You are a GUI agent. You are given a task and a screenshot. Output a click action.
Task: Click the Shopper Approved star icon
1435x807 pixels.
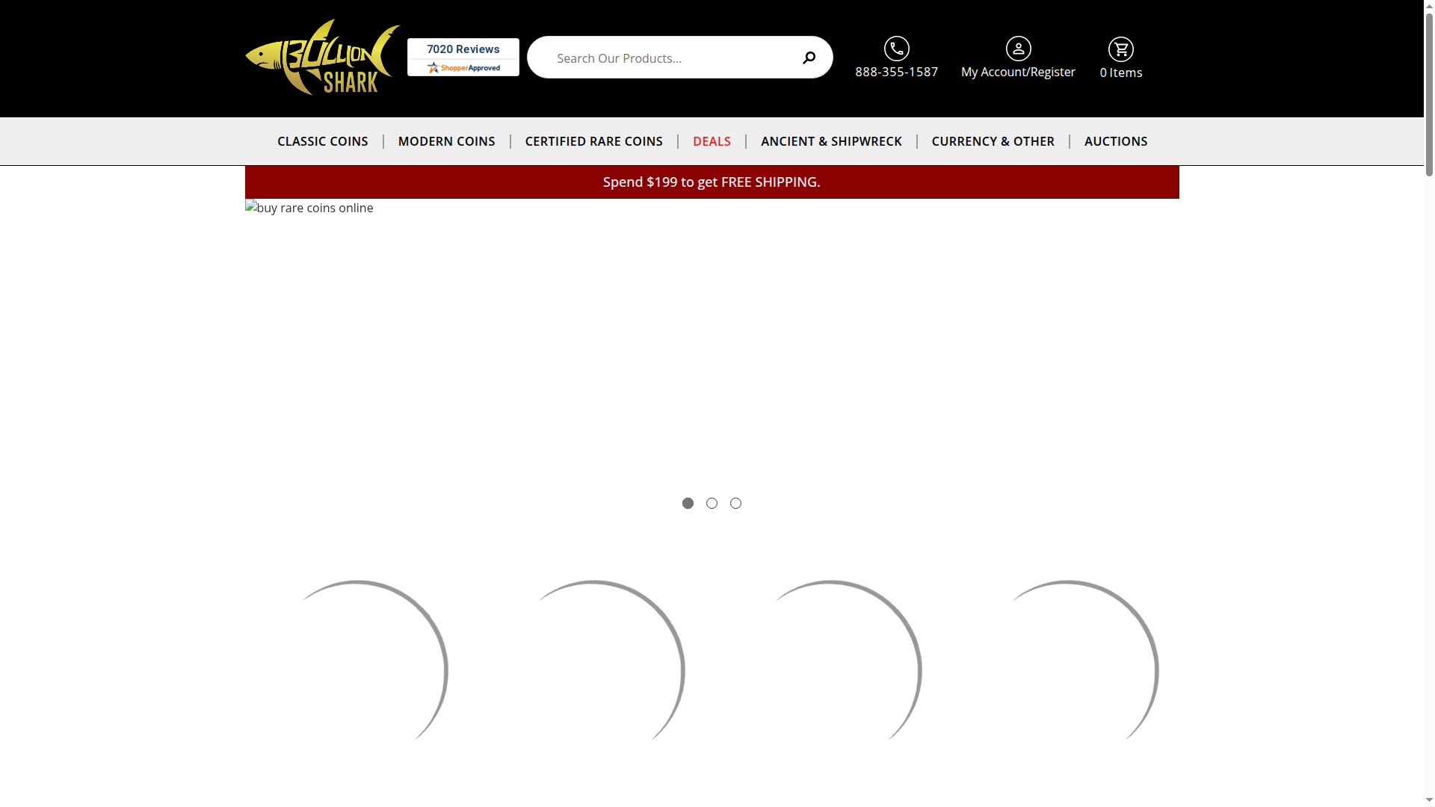pyautogui.click(x=434, y=67)
